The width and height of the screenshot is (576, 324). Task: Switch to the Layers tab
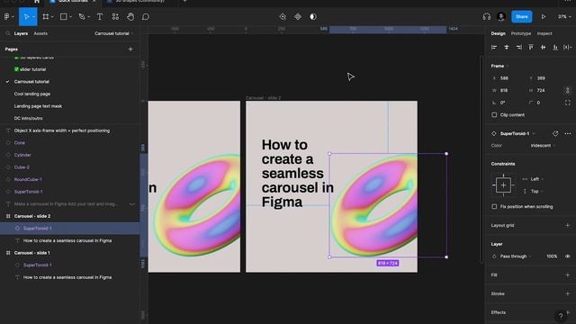[x=21, y=33]
